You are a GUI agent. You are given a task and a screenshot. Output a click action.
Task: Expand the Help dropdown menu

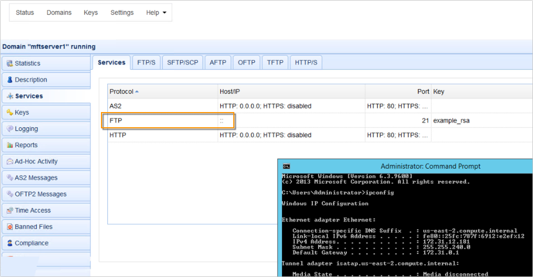(x=156, y=13)
